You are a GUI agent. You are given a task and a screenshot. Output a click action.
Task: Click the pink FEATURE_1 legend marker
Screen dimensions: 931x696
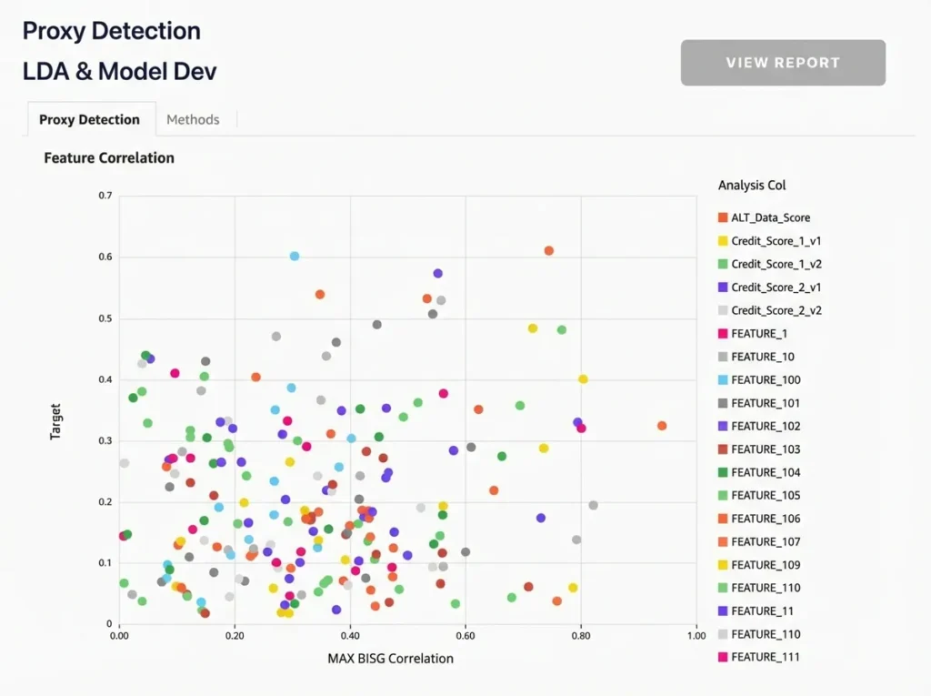coord(723,334)
